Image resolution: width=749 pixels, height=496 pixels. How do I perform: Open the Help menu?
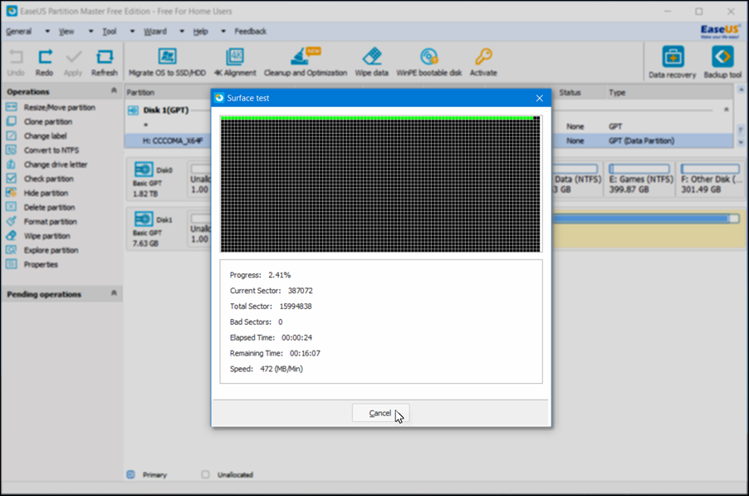pos(201,32)
